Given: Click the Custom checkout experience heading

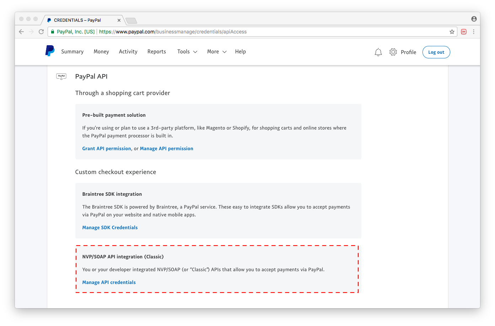Looking at the screenshot, I should pos(115,172).
